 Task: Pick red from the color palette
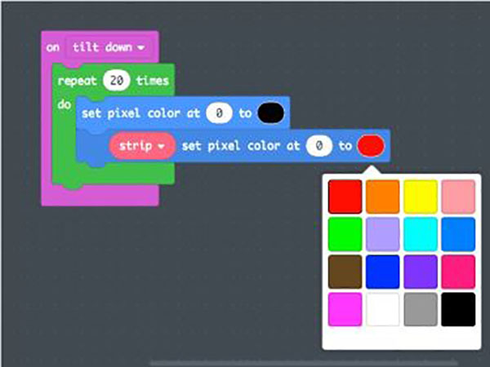345,197
